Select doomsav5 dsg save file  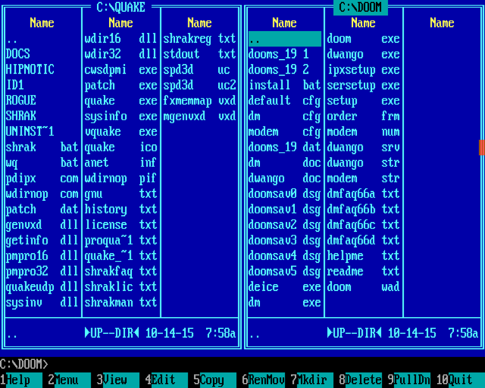[285, 272]
